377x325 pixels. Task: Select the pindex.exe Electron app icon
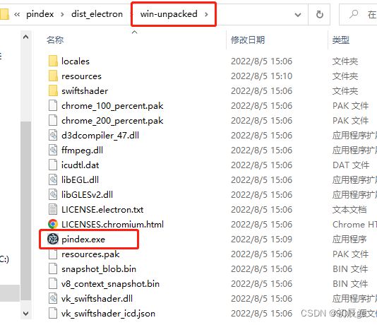click(53, 239)
